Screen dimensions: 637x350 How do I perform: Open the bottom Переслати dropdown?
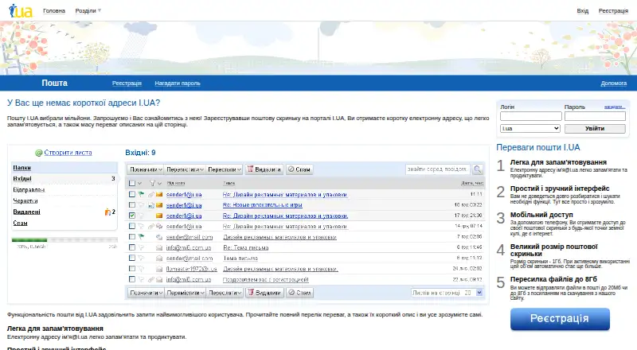pos(225,293)
